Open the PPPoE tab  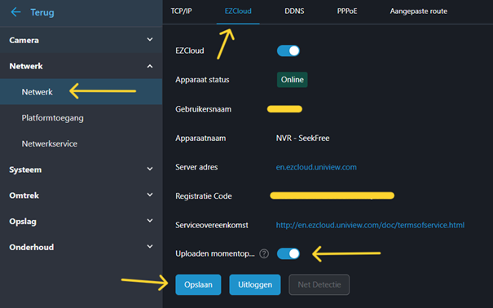(347, 11)
